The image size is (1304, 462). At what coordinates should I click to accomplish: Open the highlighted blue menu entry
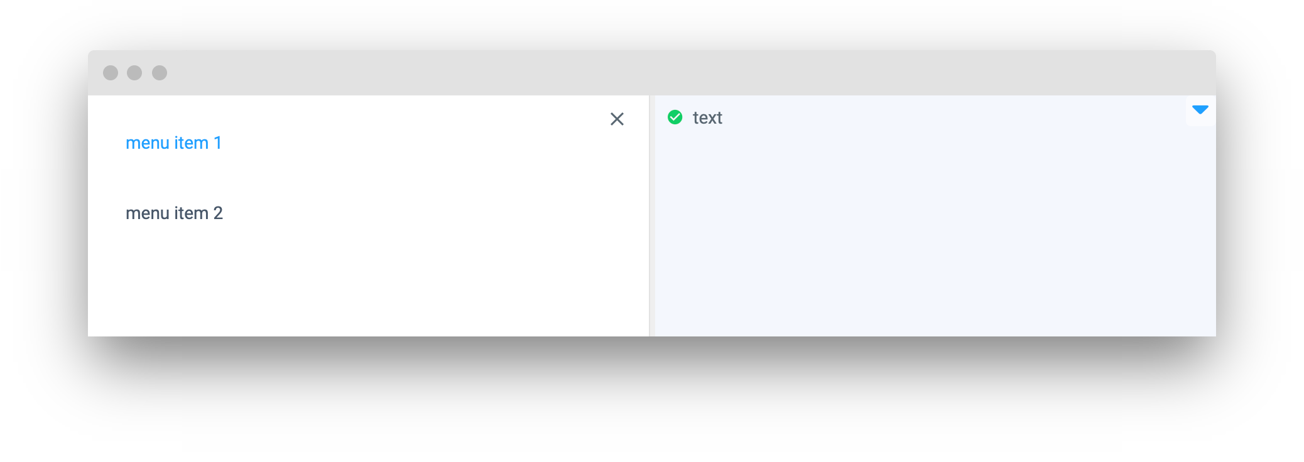tap(173, 143)
